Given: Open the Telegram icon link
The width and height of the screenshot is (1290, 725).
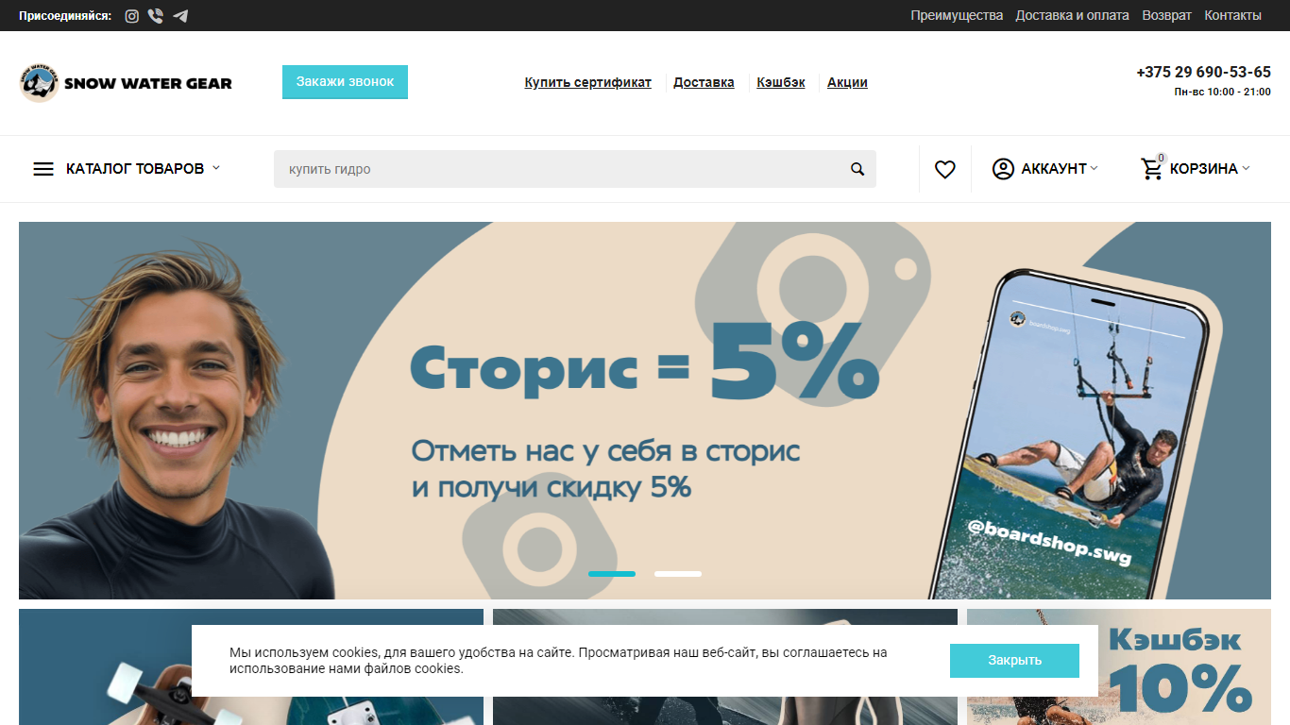Looking at the screenshot, I should point(180,16).
